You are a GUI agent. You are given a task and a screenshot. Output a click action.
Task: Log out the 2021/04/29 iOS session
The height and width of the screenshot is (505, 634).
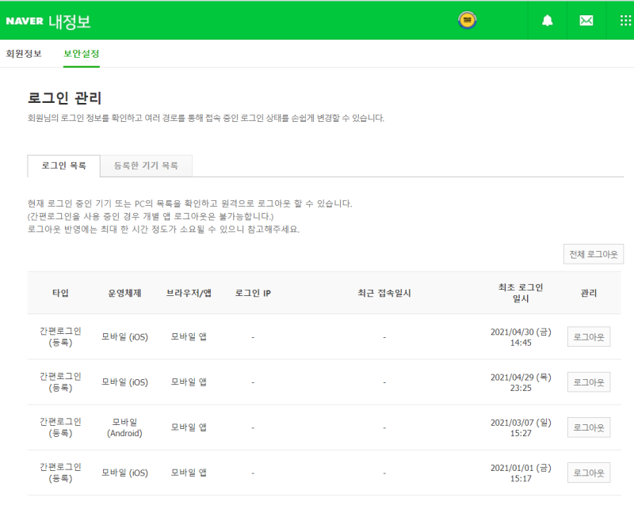pos(589,382)
